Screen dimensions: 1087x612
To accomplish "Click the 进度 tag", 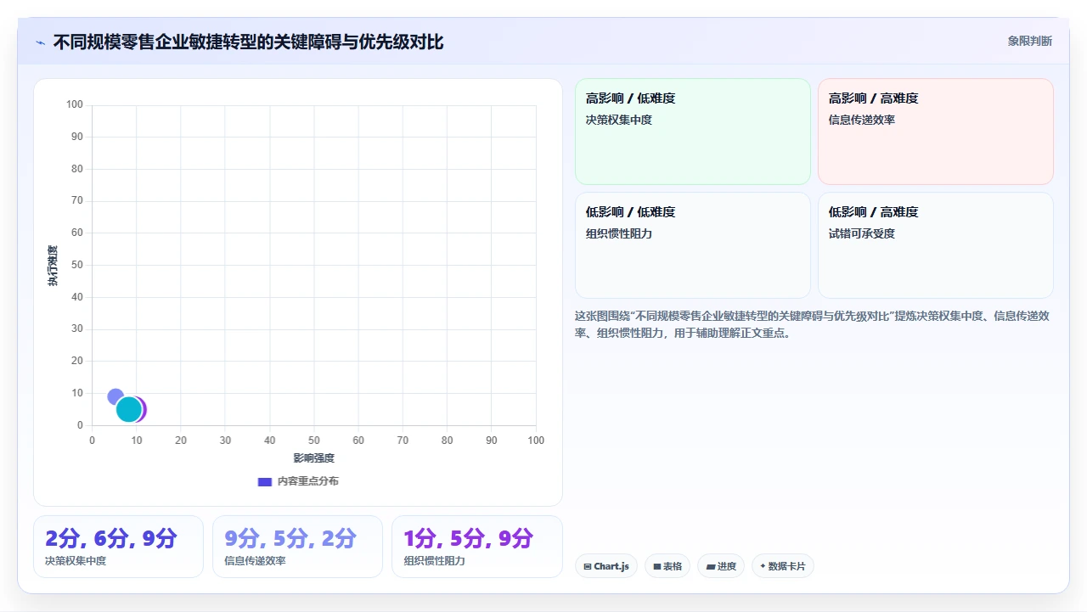I will (721, 566).
